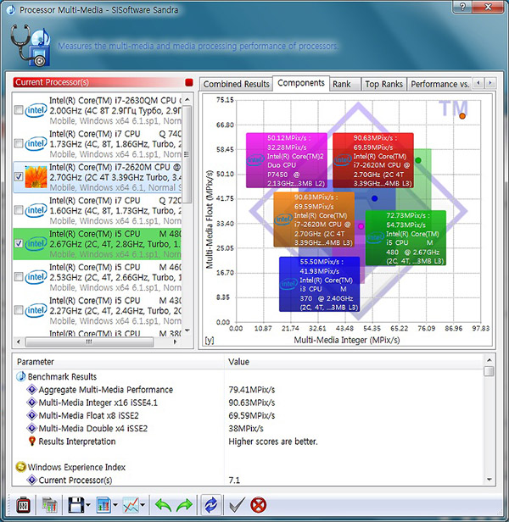Open the Rank tab
Image resolution: width=509 pixels, height=522 pixels.
coord(345,84)
